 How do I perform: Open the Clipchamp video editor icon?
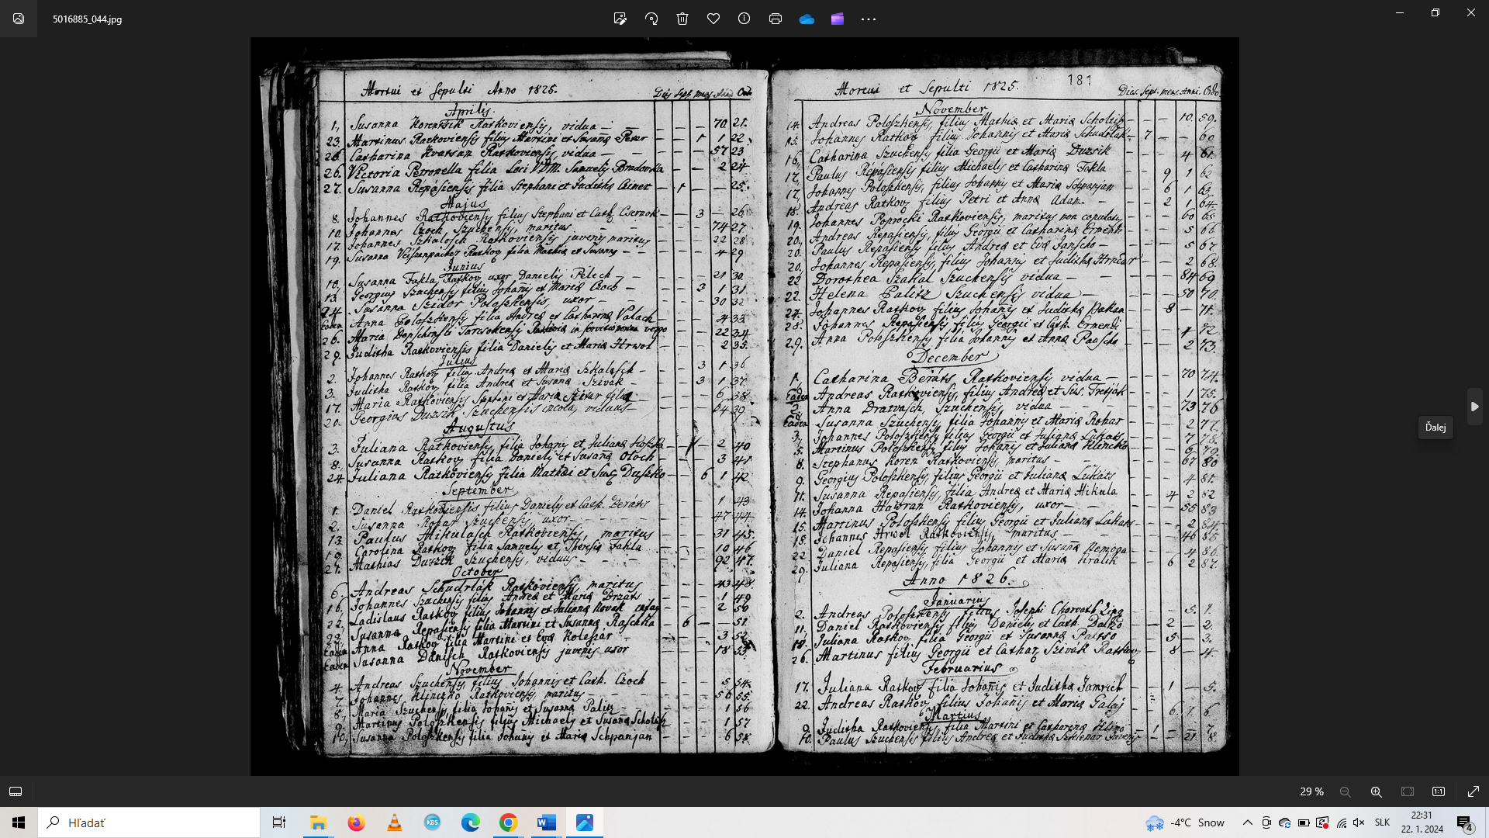(x=838, y=19)
